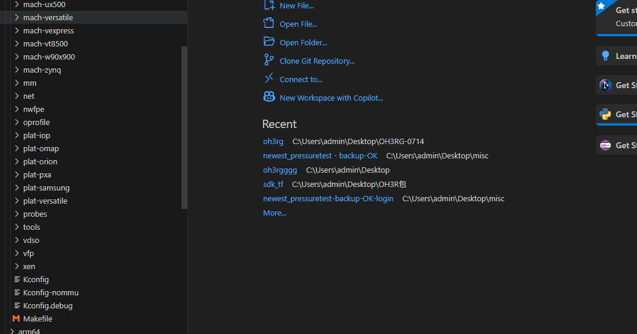Image resolution: width=637 pixels, height=334 pixels.
Task: Expand the plat-omap folder chevron
Action: [x=17, y=148]
